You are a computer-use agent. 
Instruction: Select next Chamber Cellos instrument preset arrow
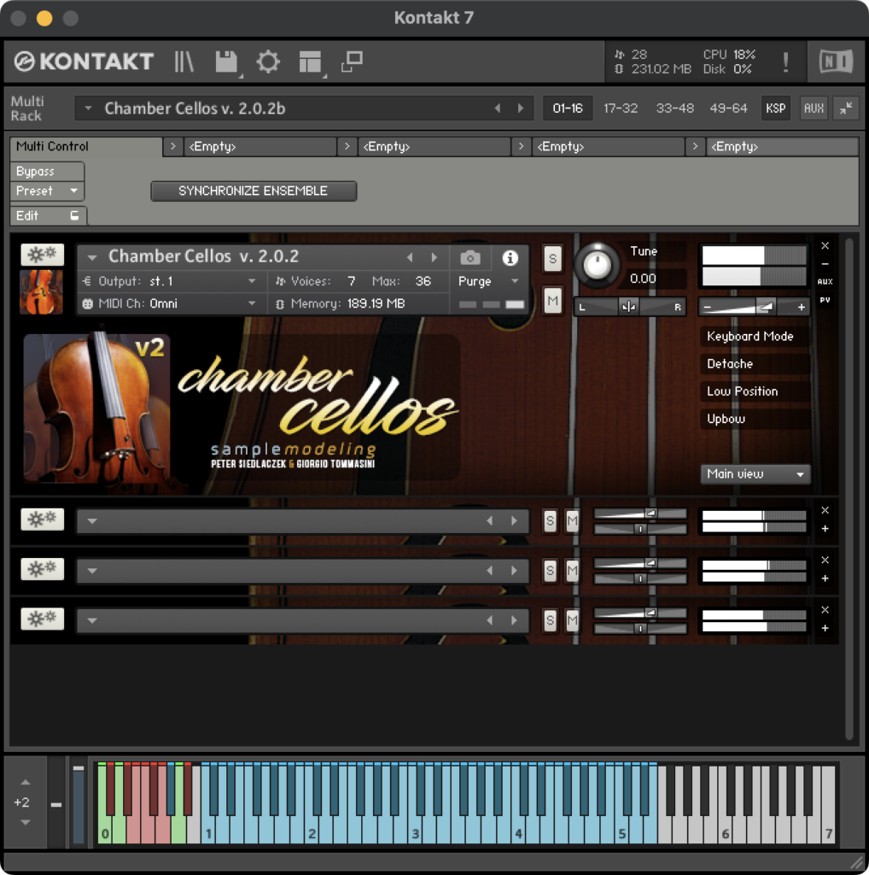[434, 257]
